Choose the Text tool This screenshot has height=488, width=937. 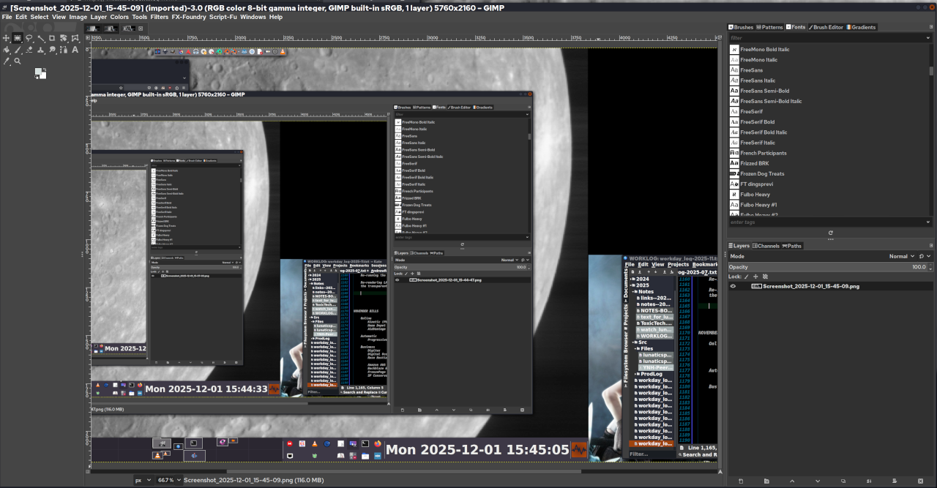pyautogui.click(x=75, y=50)
